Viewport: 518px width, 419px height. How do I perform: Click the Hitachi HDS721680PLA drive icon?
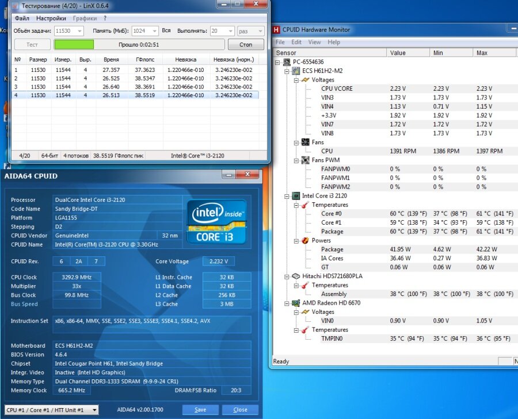[x=296, y=276]
